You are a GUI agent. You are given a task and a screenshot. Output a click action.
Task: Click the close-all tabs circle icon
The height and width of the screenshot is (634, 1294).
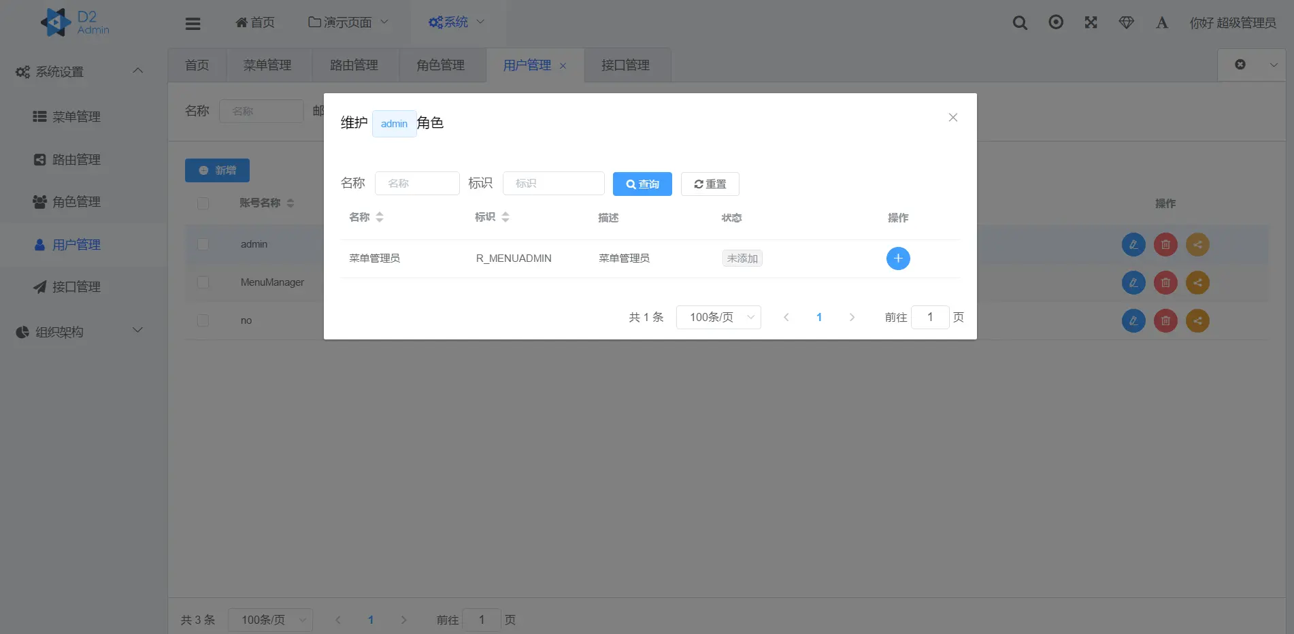tap(1240, 65)
